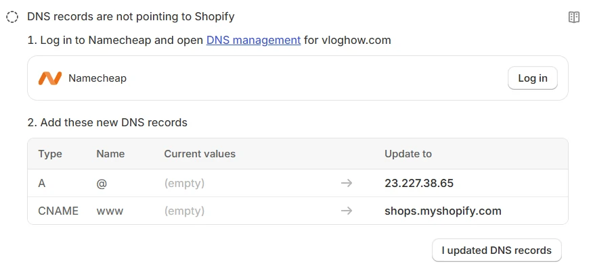Click the @ name in A record row
Viewport: 591px width, 264px height.
point(102,184)
